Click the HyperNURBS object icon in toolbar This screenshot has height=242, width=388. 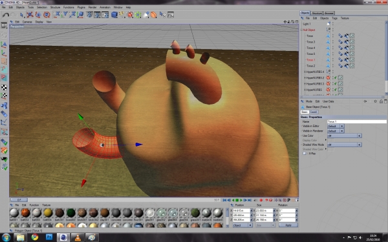130,15
